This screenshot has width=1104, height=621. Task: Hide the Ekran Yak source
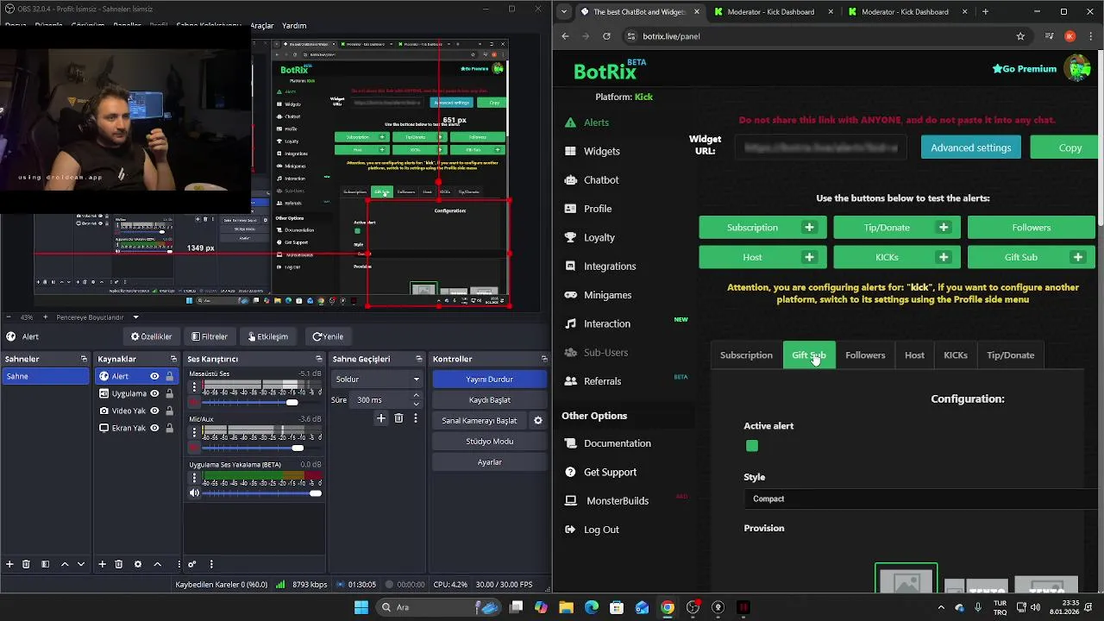coord(154,428)
